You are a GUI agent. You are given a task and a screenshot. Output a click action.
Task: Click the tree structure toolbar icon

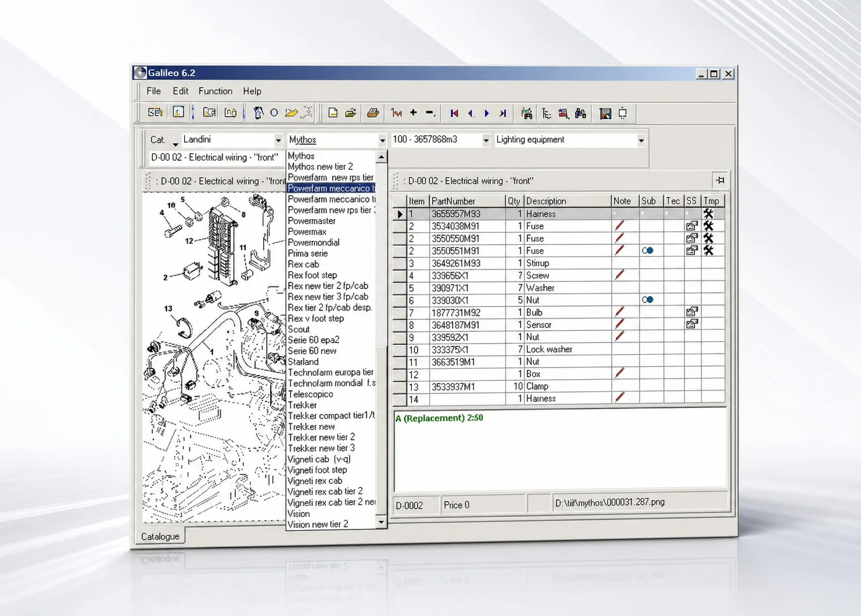click(x=547, y=113)
